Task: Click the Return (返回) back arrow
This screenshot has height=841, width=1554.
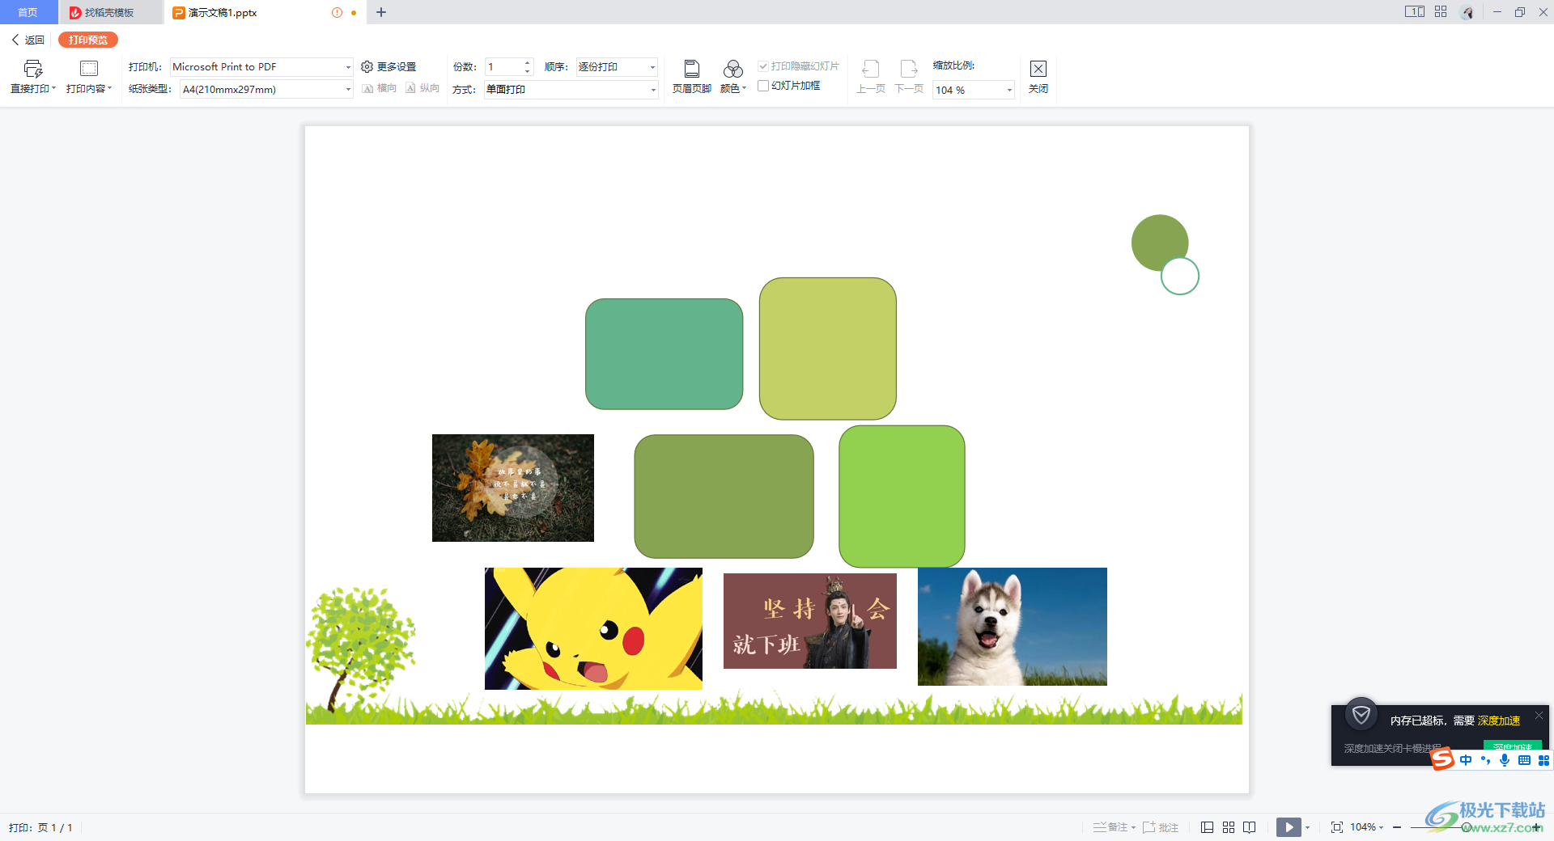Action: 28,40
